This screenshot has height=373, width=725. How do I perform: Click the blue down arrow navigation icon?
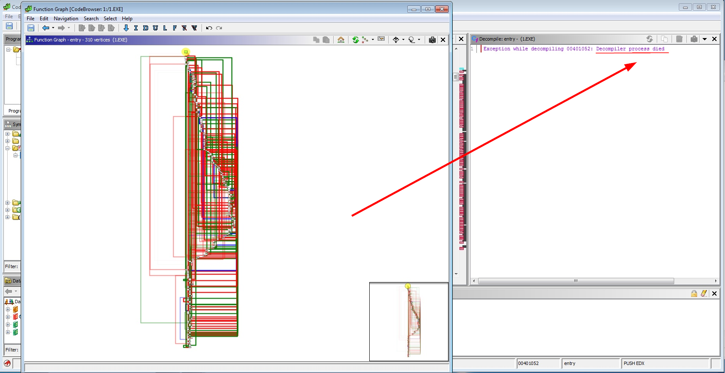(126, 28)
